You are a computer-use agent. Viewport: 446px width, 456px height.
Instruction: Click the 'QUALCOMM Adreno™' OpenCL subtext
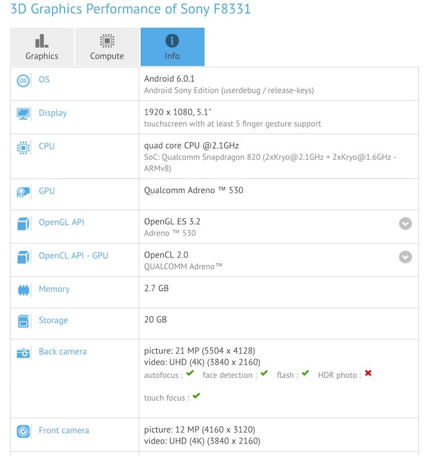click(183, 267)
